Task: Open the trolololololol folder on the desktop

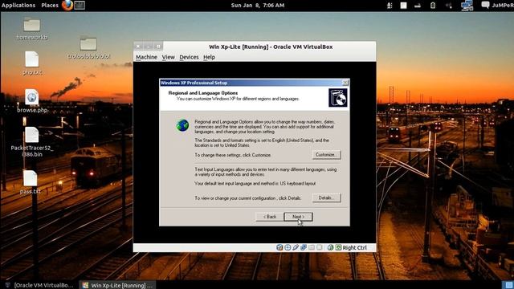Action: tap(88, 48)
